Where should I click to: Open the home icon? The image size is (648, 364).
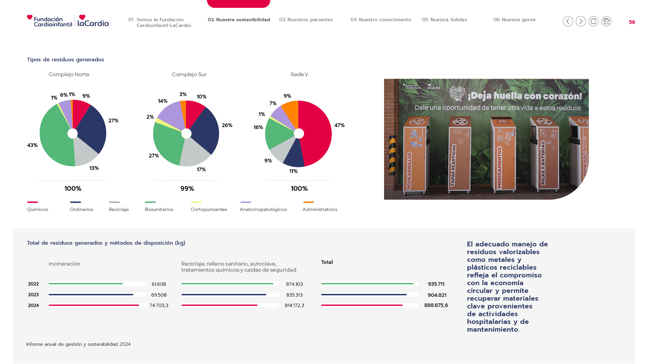click(606, 21)
